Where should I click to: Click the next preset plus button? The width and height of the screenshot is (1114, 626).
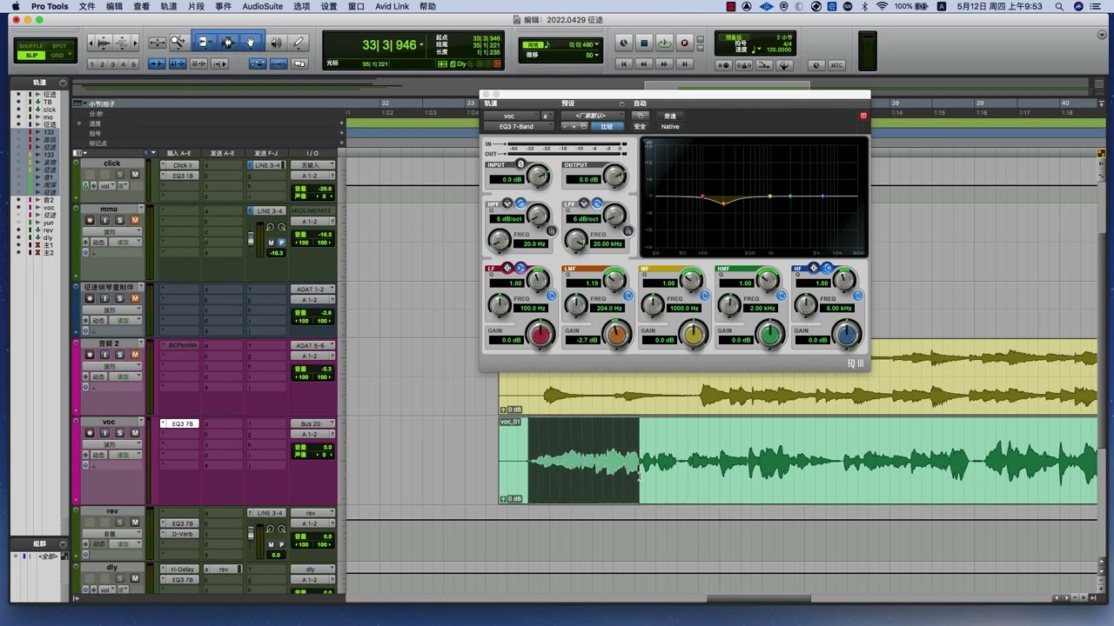574,127
